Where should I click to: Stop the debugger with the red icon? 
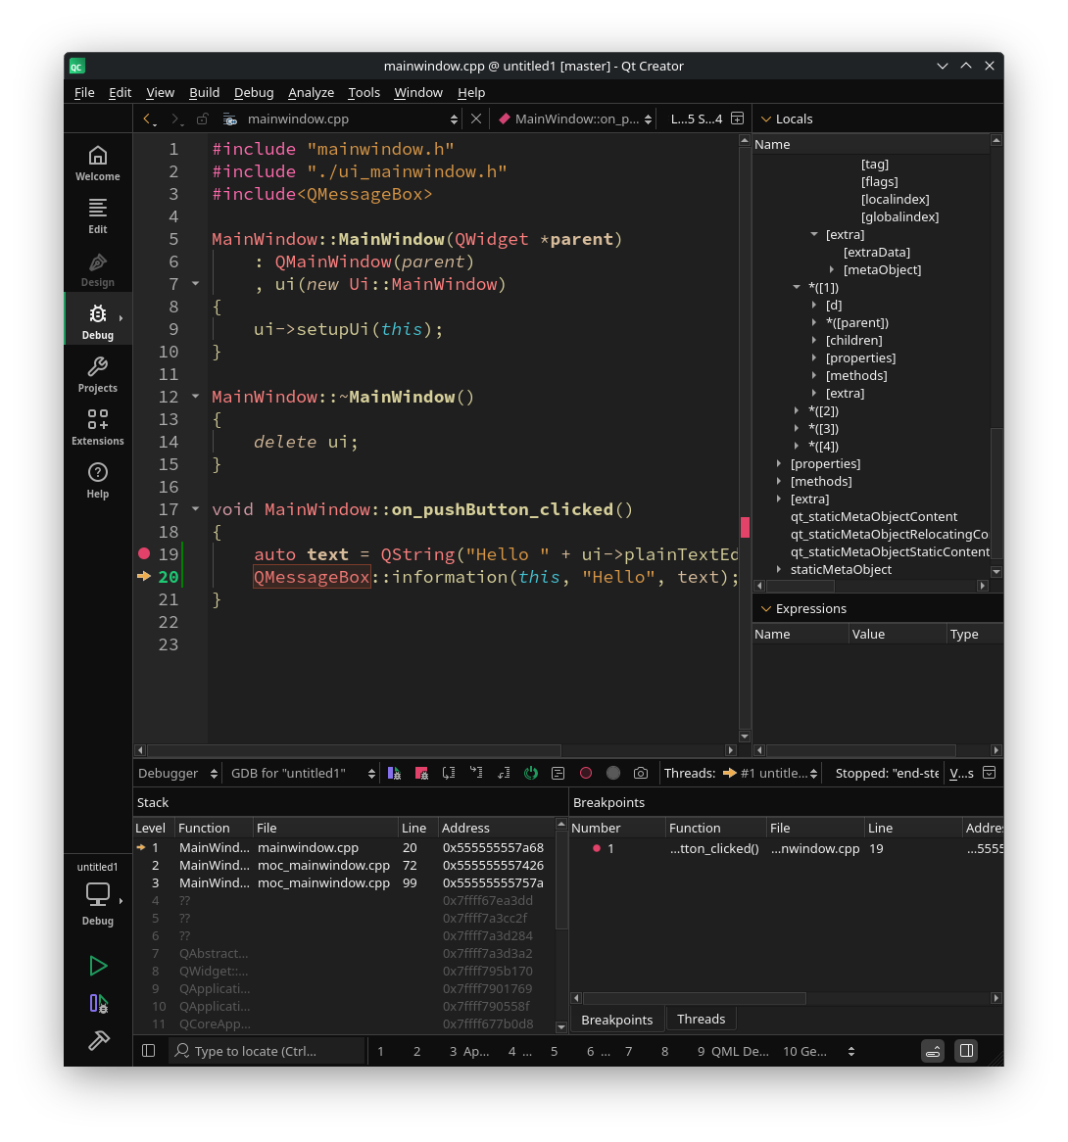[x=421, y=774]
